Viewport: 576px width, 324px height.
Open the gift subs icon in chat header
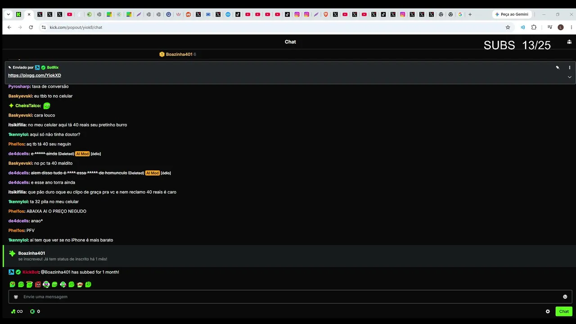[x=569, y=42]
